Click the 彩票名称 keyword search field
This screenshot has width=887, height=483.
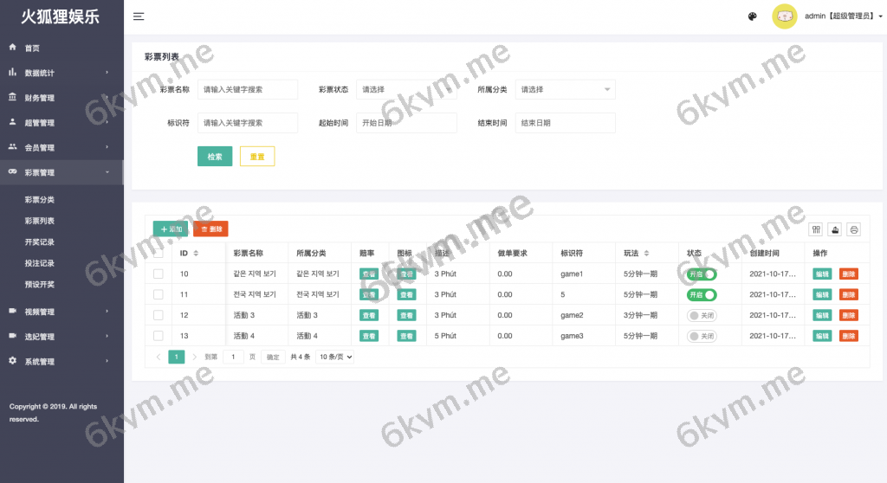pos(247,89)
